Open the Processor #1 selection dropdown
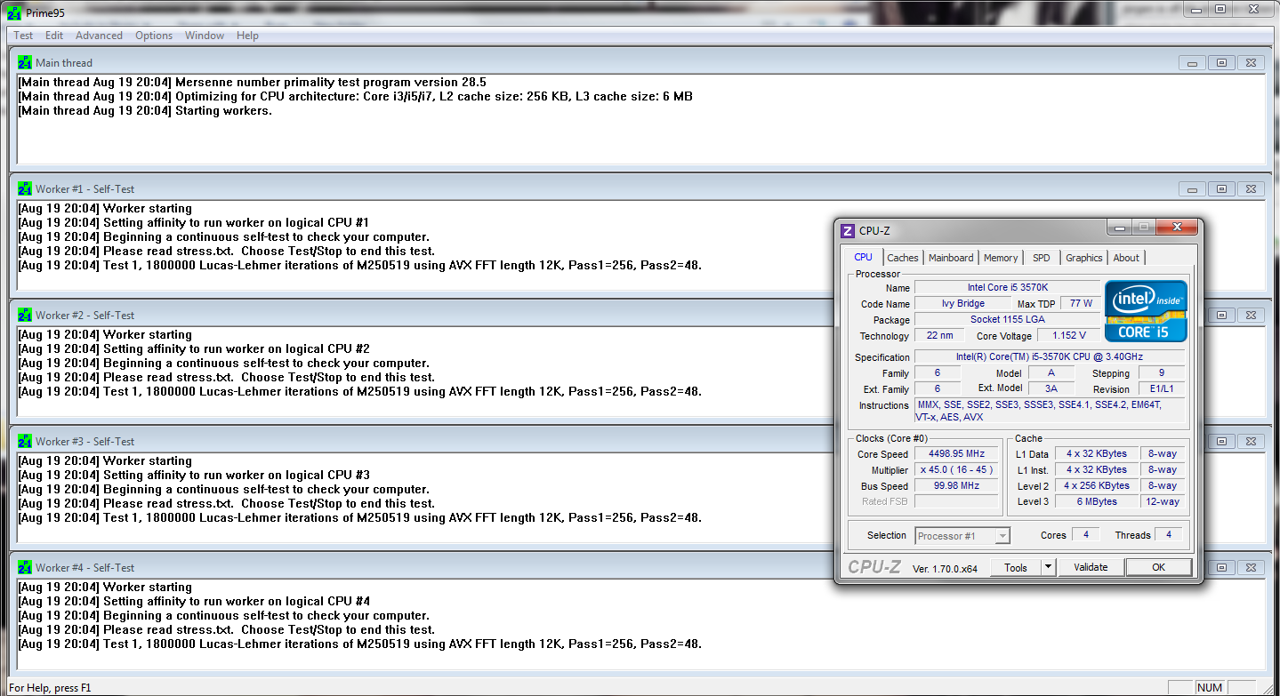The width and height of the screenshot is (1280, 696). [962, 535]
